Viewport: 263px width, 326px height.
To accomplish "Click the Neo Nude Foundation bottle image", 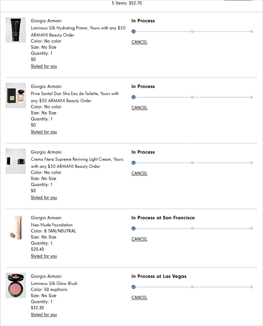I will point(15,227).
